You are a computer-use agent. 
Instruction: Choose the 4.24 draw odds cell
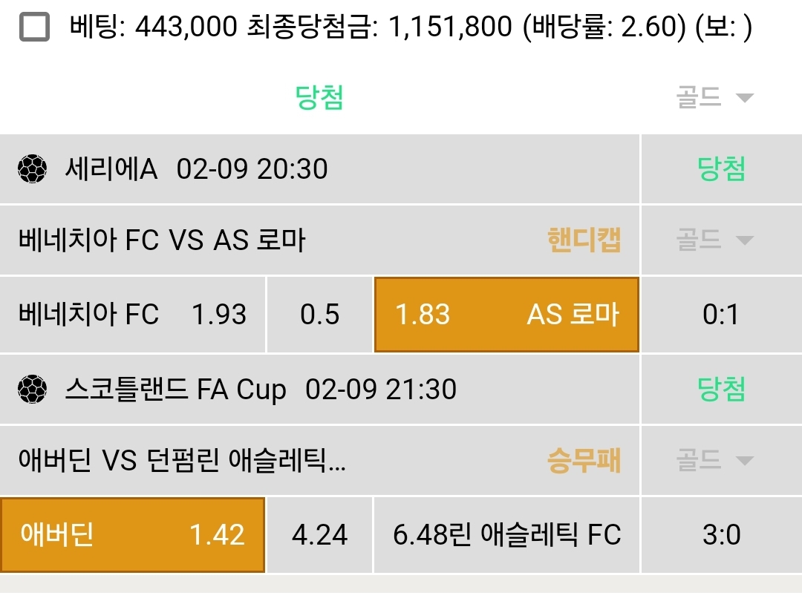(319, 535)
